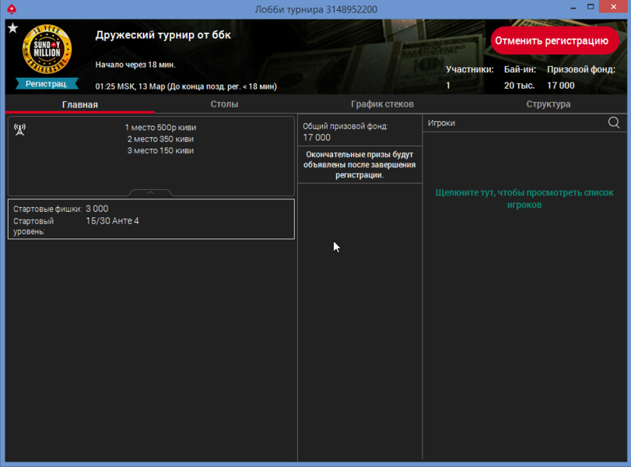The image size is (631, 467).
Task: Click the Sunday Million anniversary logo
Action: [47, 51]
